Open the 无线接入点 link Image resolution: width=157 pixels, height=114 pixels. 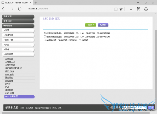10,62
